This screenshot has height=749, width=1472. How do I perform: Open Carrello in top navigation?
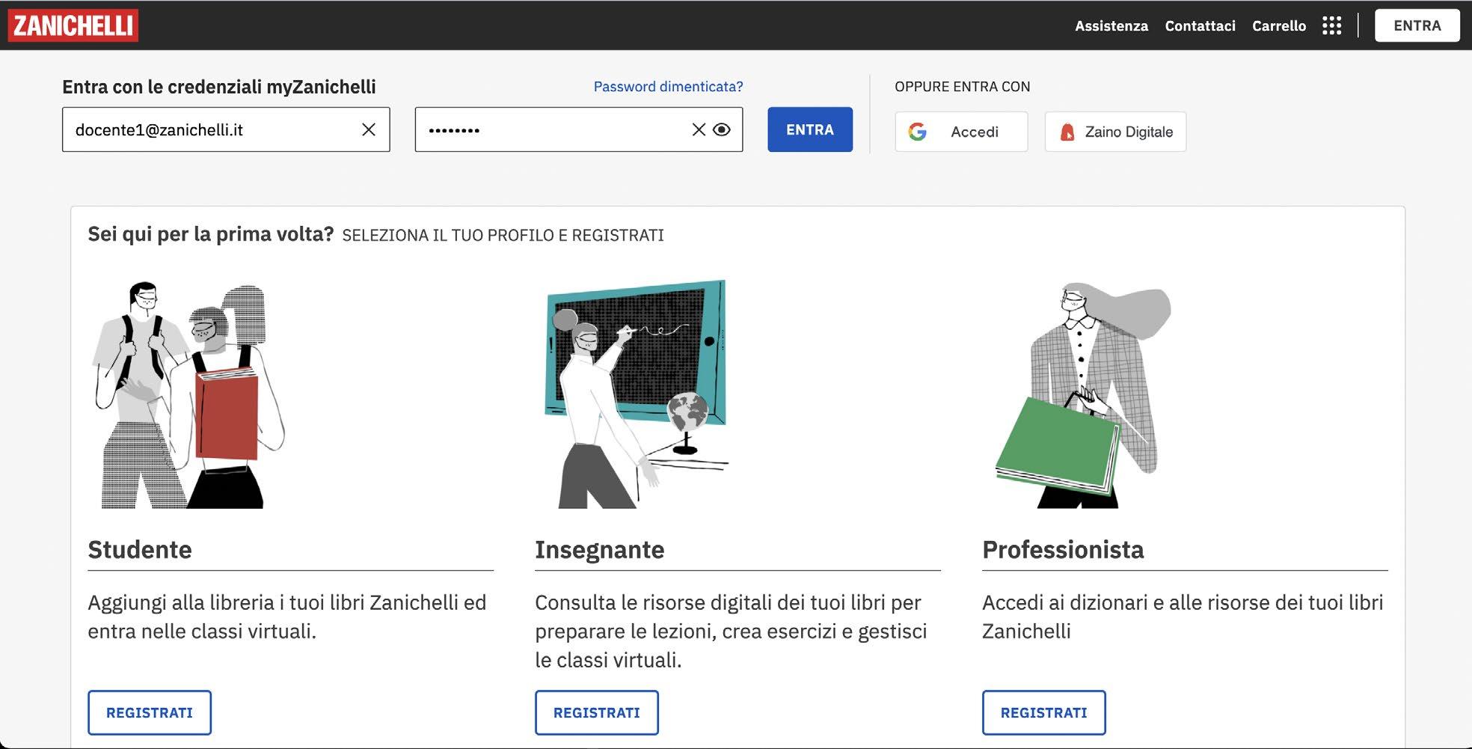[x=1279, y=25]
